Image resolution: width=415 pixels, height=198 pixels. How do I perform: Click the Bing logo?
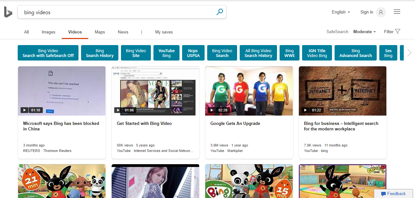[8, 12]
